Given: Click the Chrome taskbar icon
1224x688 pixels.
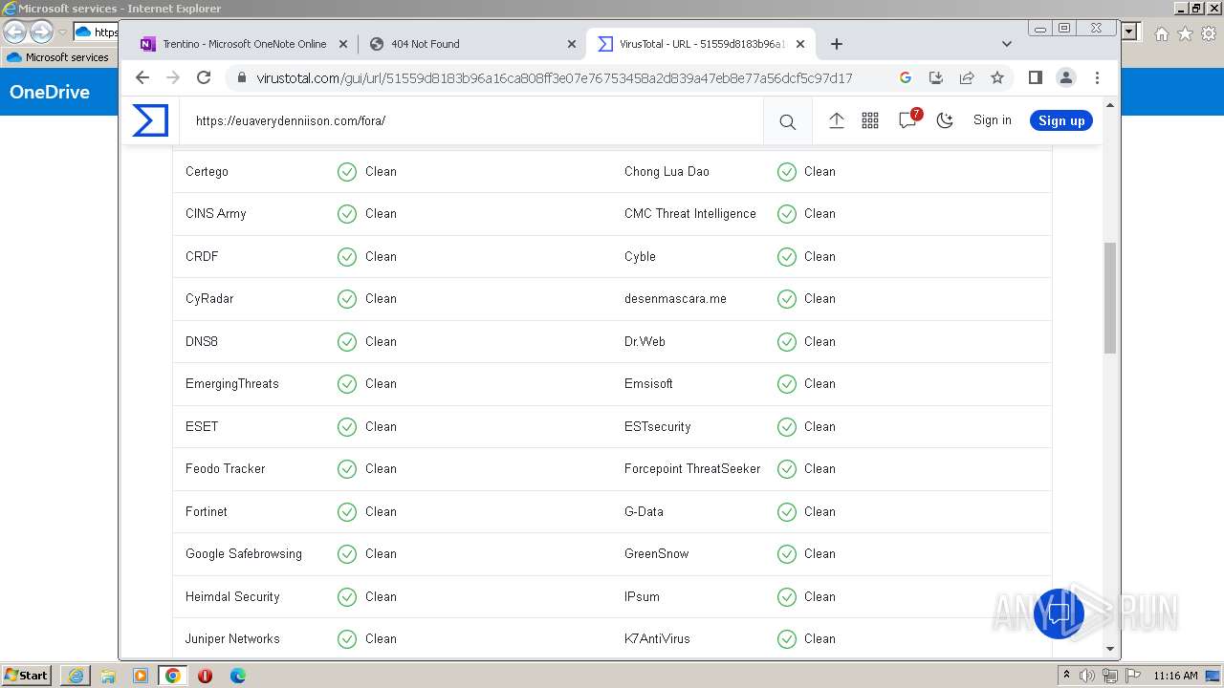Looking at the screenshot, I should tap(173, 676).
